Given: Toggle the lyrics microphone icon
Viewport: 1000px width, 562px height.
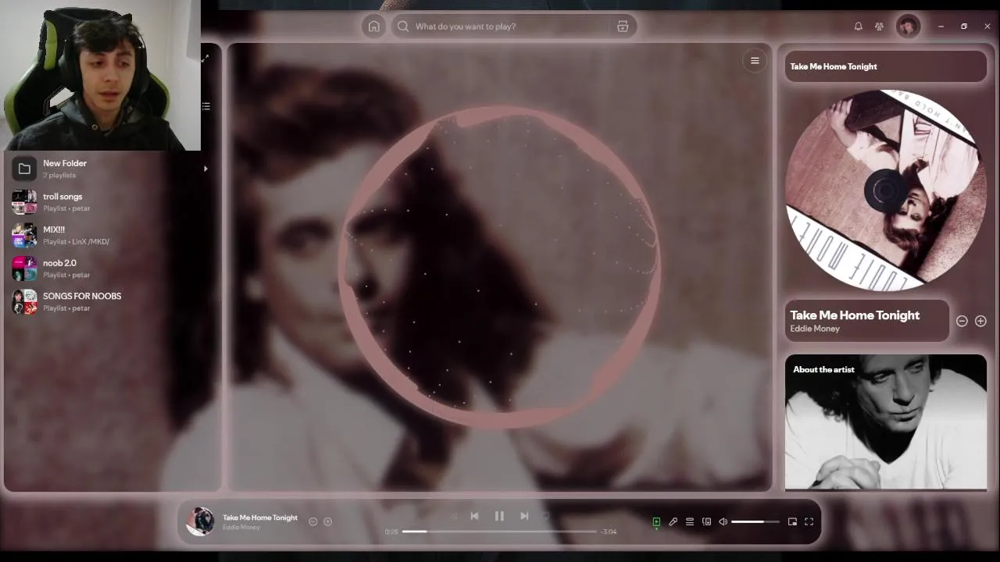Looking at the screenshot, I should point(673,521).
